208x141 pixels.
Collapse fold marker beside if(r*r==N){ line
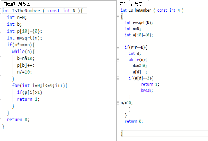118,47
